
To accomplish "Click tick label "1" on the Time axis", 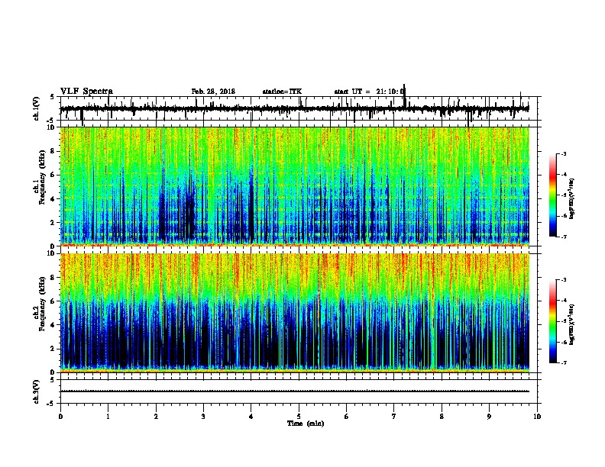I will tap(108, 417).
